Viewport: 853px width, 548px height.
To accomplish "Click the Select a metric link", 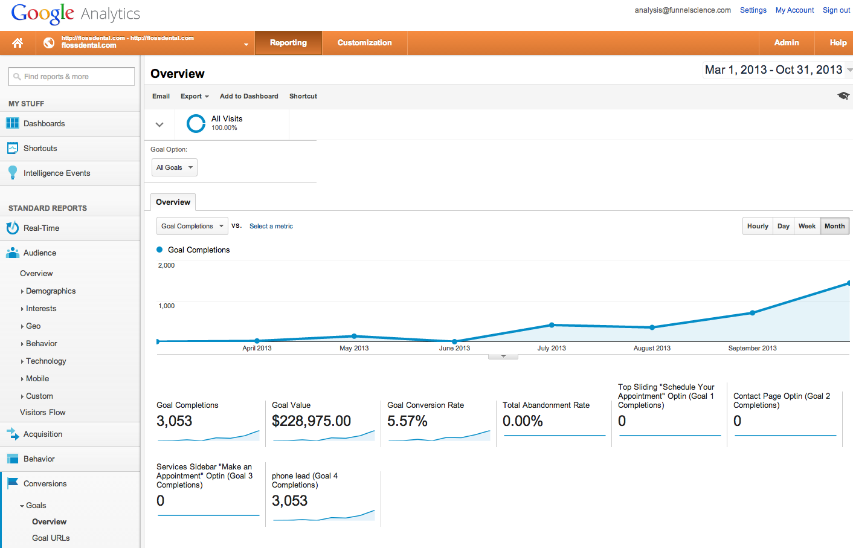I will [271, 226].
